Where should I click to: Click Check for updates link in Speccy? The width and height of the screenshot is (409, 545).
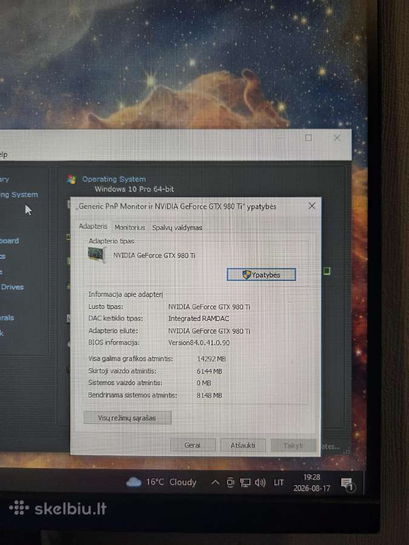click(x=330, y=447)
